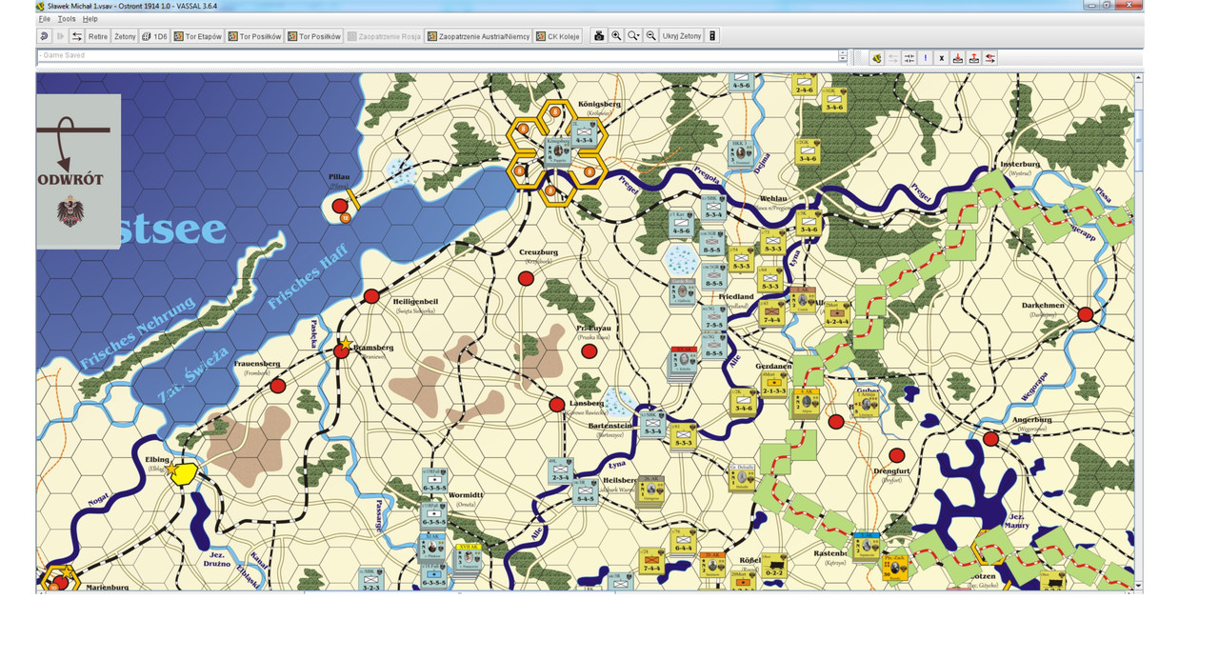Click the chat log scroll-up arrow

[843, 53]
